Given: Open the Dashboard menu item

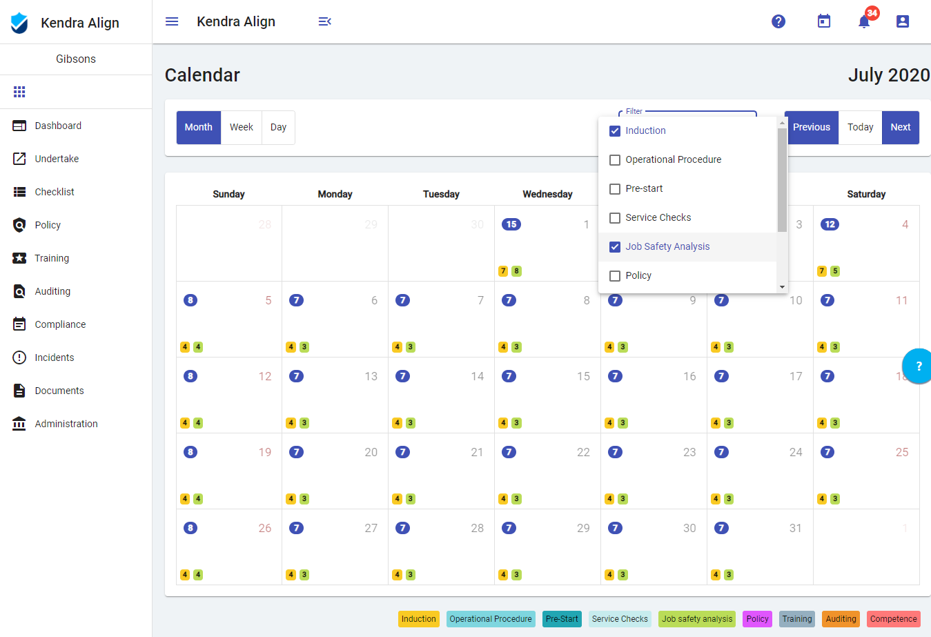Looking at the screenshot, I should [x=76, y=126].
